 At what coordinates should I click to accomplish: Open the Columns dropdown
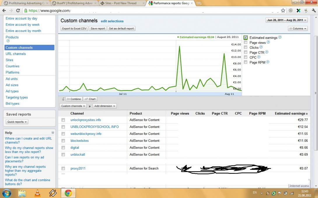pyautogui.click(x=298, y=28)
